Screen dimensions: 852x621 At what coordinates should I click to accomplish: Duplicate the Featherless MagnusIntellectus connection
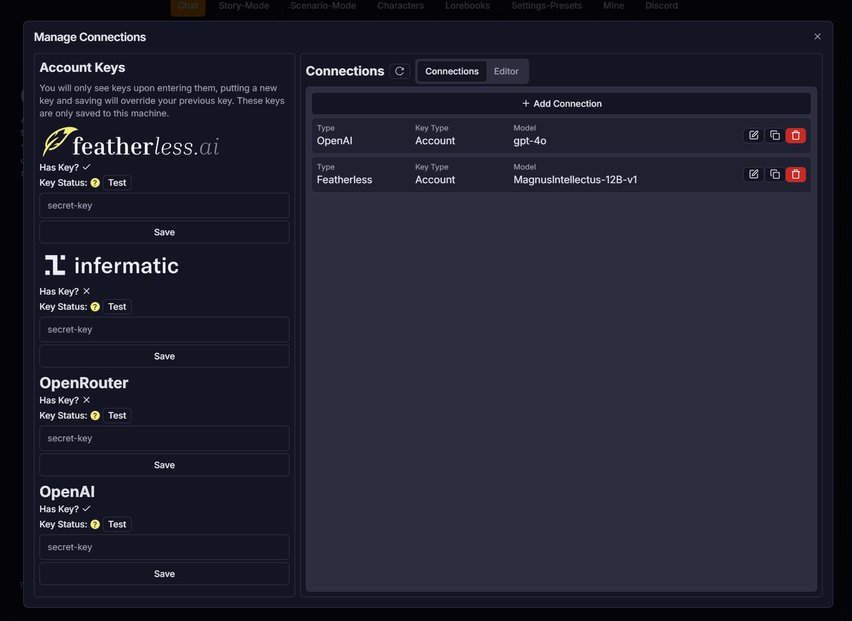click(x=775, y=174)
